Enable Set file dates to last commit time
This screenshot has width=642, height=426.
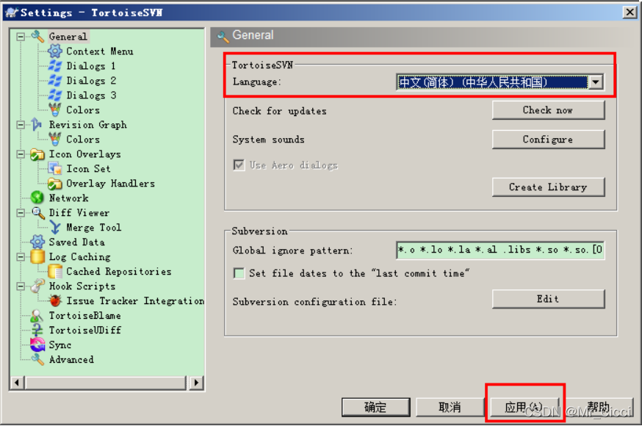(239, 273)
